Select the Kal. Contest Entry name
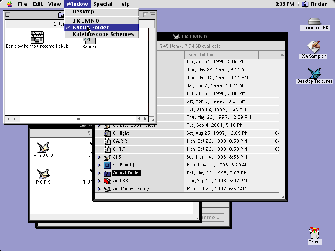This screenshot has width=335, height=251. (131, 189)
